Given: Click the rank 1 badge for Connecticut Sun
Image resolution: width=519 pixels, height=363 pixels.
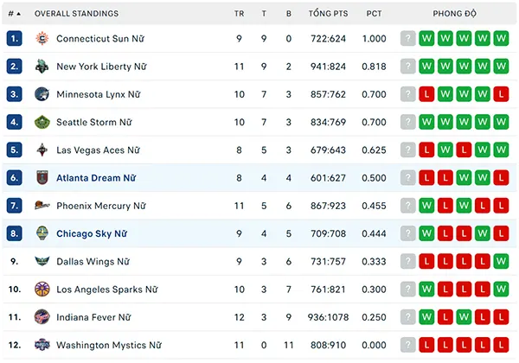Looking at the screenshot, I should pyautogui.click(x=14, y=39).
